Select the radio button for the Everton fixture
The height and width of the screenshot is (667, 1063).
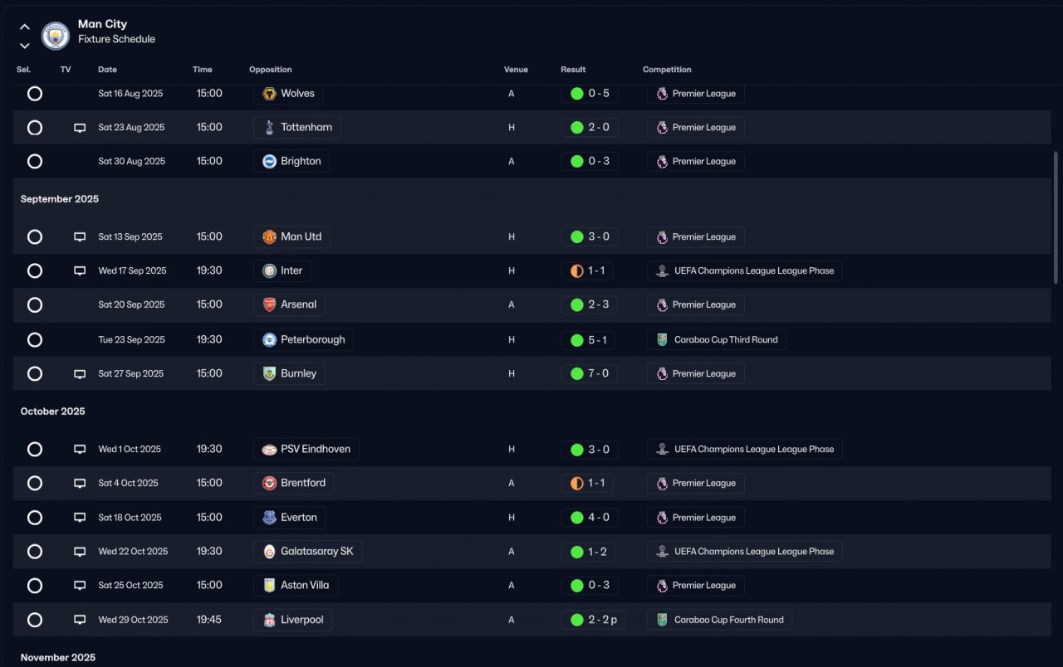point(35,518)
